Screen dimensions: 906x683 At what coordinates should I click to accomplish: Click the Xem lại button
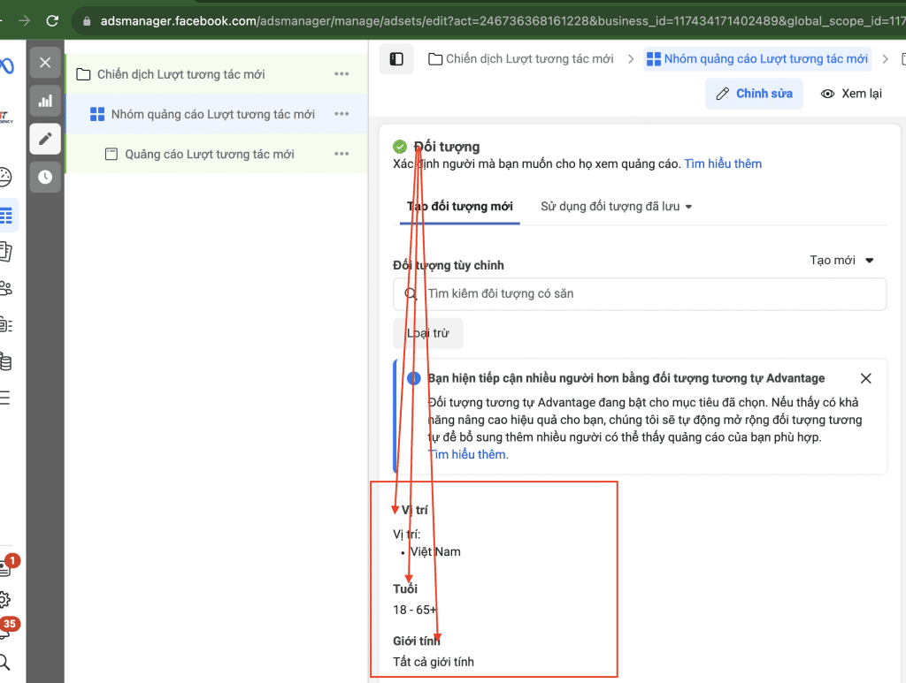(852, 94)
